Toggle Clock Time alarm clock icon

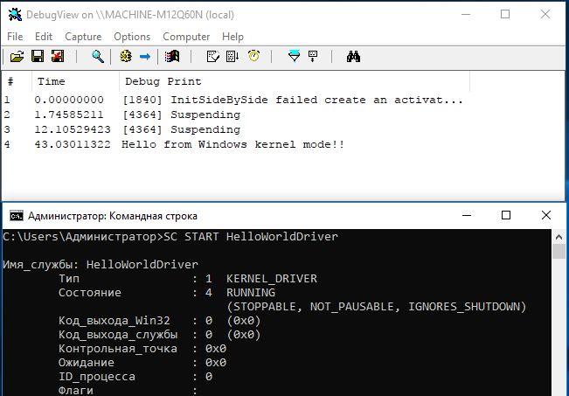click(253, 56)
